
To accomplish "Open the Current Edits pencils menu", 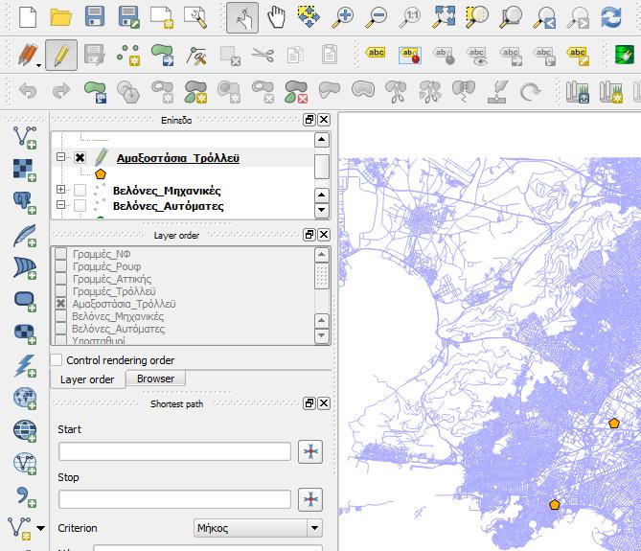I will click(x=30, y=55).
